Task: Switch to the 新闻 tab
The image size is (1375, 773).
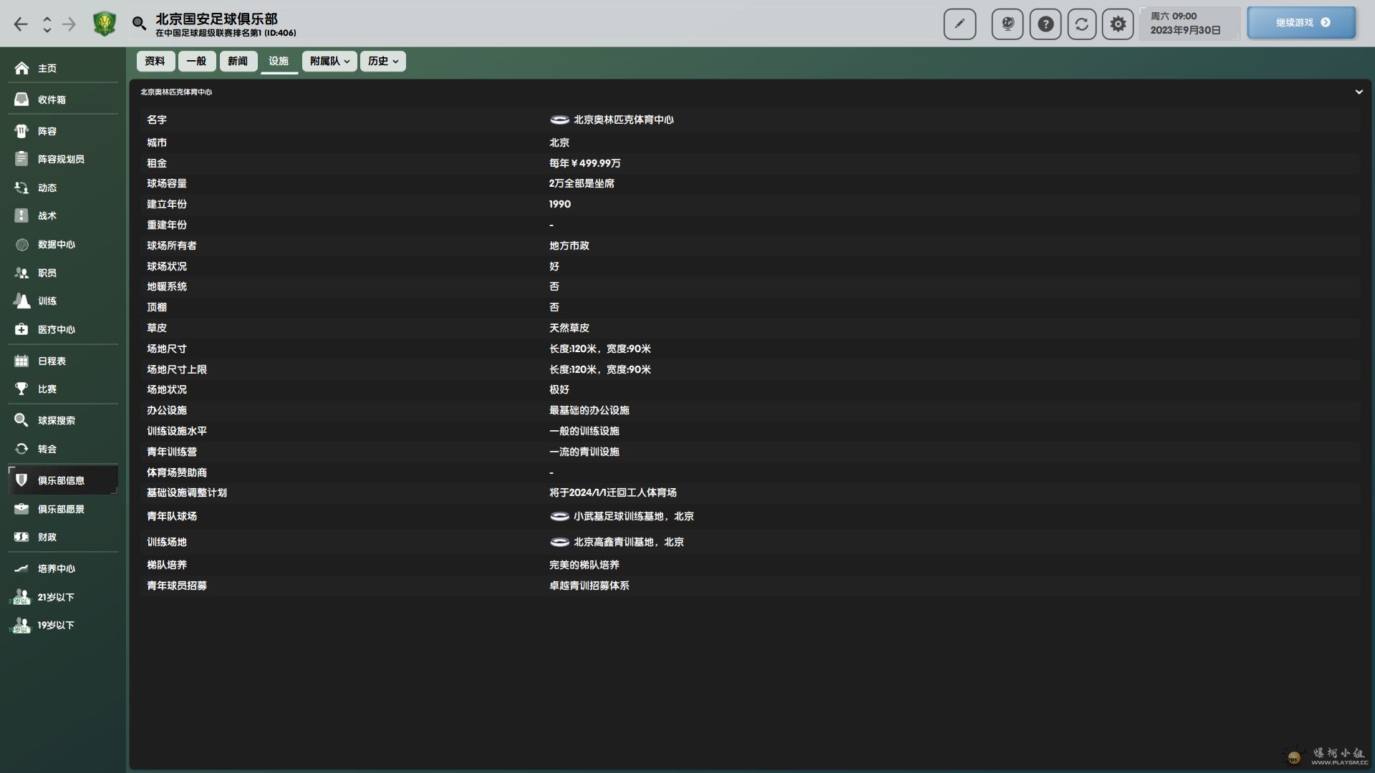Action: pos(238,62)
